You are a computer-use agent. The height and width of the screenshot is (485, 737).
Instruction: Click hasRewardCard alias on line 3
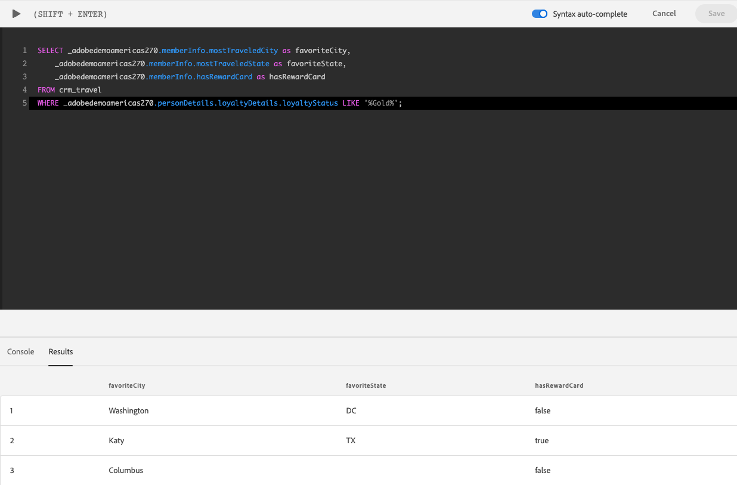coord(298,77)
